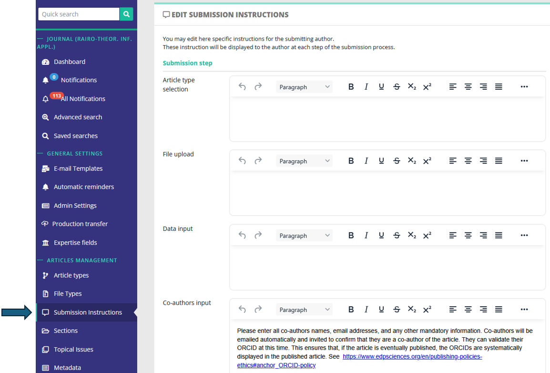The height and width of the screenshot is (373, 550).
Task: Toggle underline in Data input editor
Action: click(381, 235)
